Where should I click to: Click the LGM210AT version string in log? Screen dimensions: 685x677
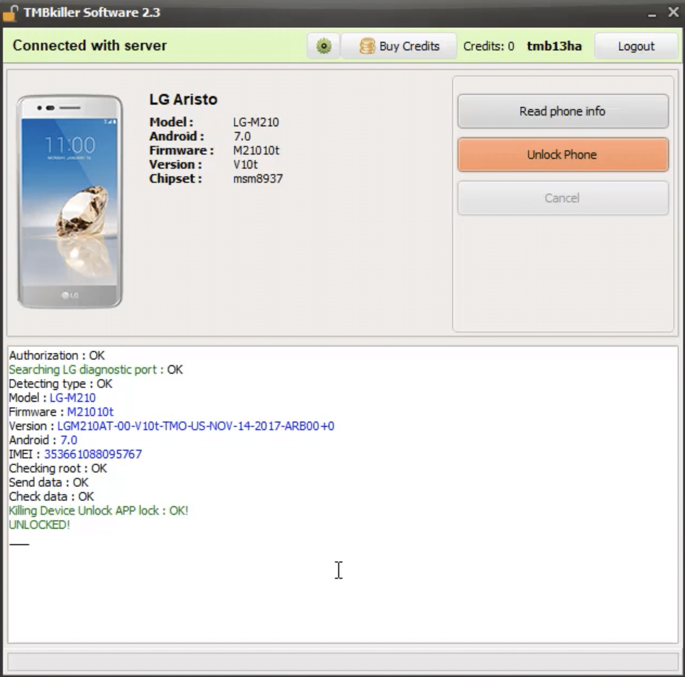pos(196,426)
